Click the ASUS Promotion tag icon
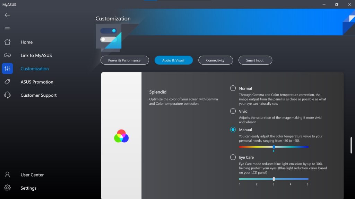Image resolution: width=355 pixels, height=199 pixels. [x=7, y=82]
